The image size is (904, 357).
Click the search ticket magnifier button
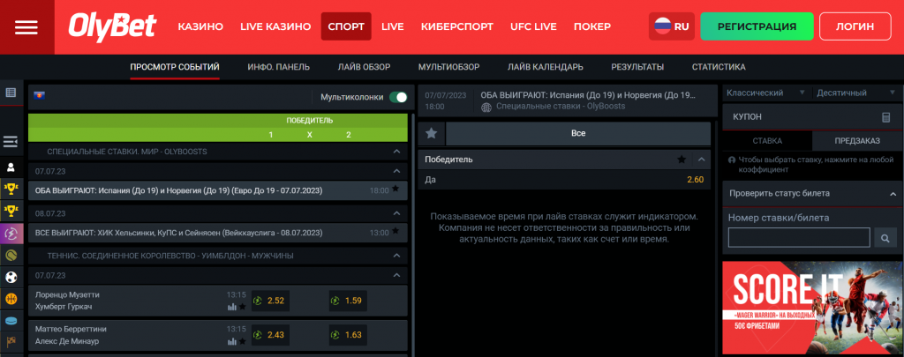tap(885, 237)
